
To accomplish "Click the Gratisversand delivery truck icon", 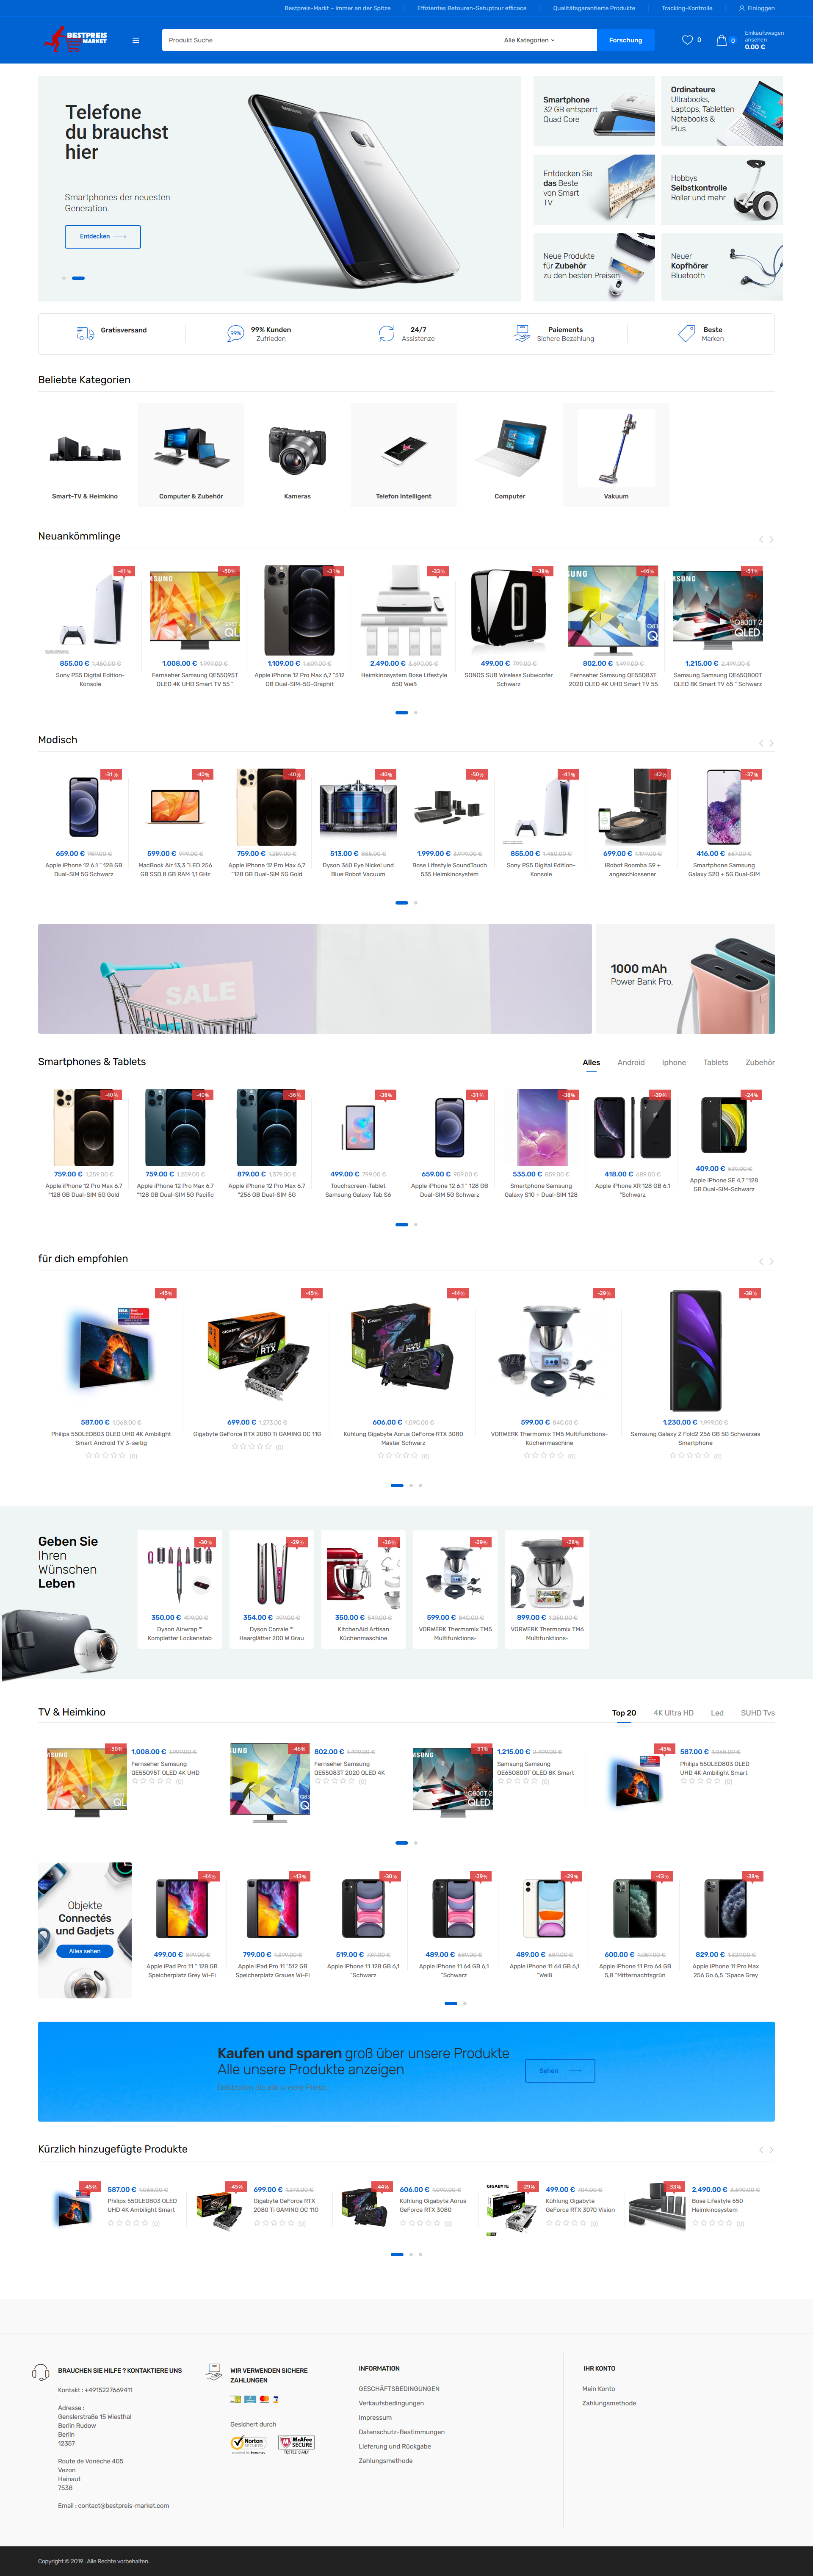I will 86,333.
